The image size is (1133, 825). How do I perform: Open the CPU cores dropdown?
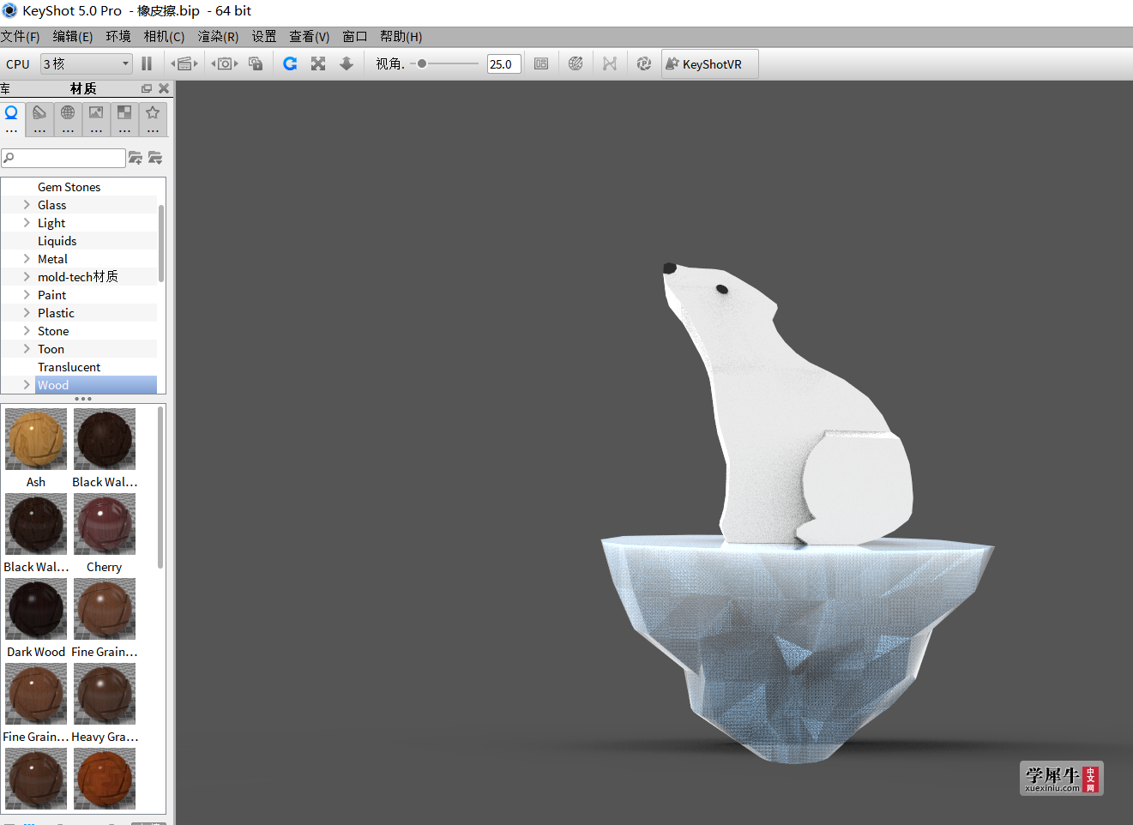(87, 63)
